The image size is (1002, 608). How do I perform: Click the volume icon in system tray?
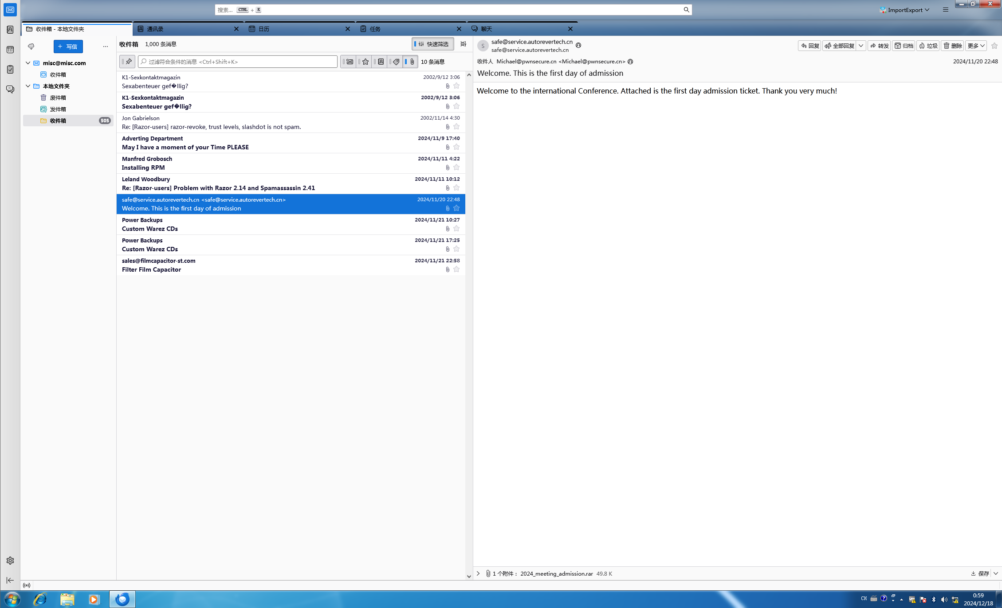click(x=944, y=599)
